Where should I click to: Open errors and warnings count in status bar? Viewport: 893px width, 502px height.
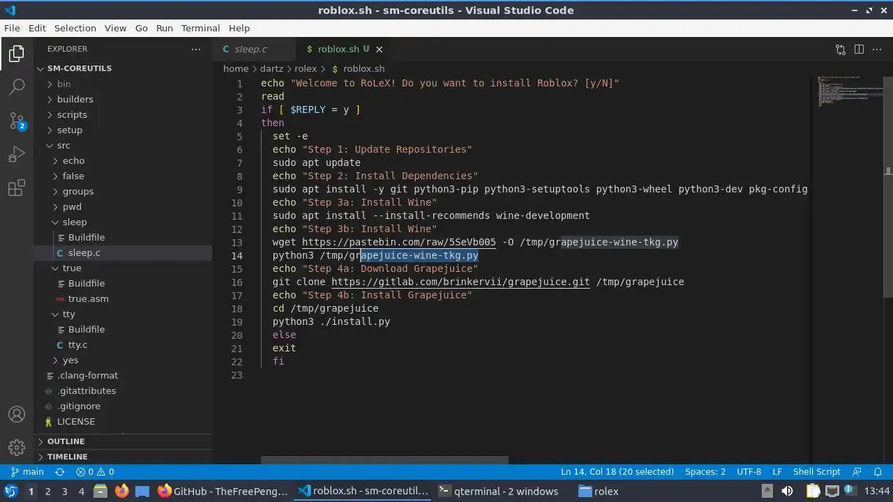click(x=95, y=471)
